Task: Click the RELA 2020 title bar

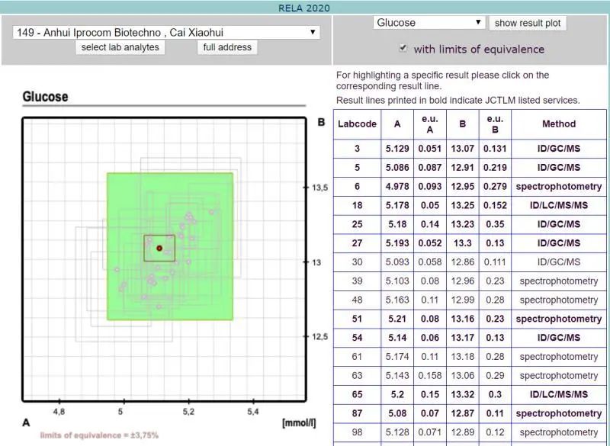Action: point(305,8)
